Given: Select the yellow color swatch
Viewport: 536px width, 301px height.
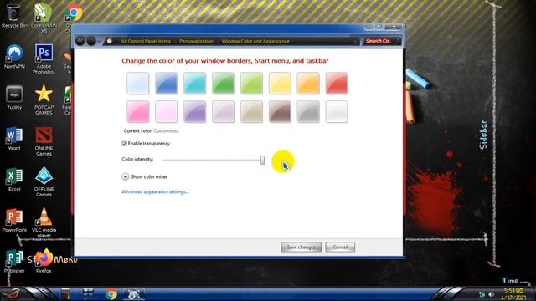Looking at the screenshot, I should tap(280, 83).
